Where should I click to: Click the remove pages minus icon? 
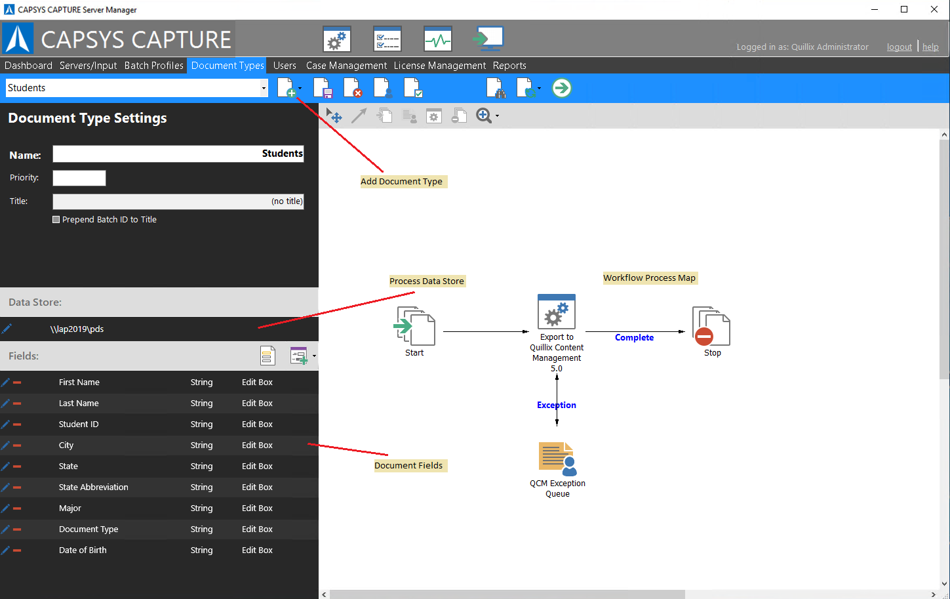pyautogui.click(x=459, y=116)
